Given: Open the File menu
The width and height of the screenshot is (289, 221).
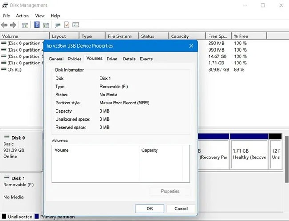Looking at the screenshot, I should (6, 16).
